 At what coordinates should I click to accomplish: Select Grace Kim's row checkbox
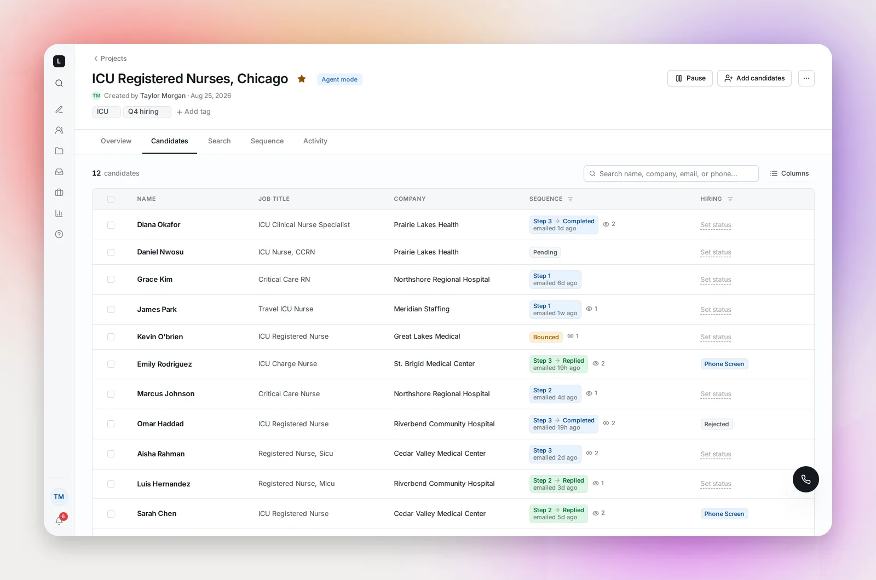coord(111,280)
